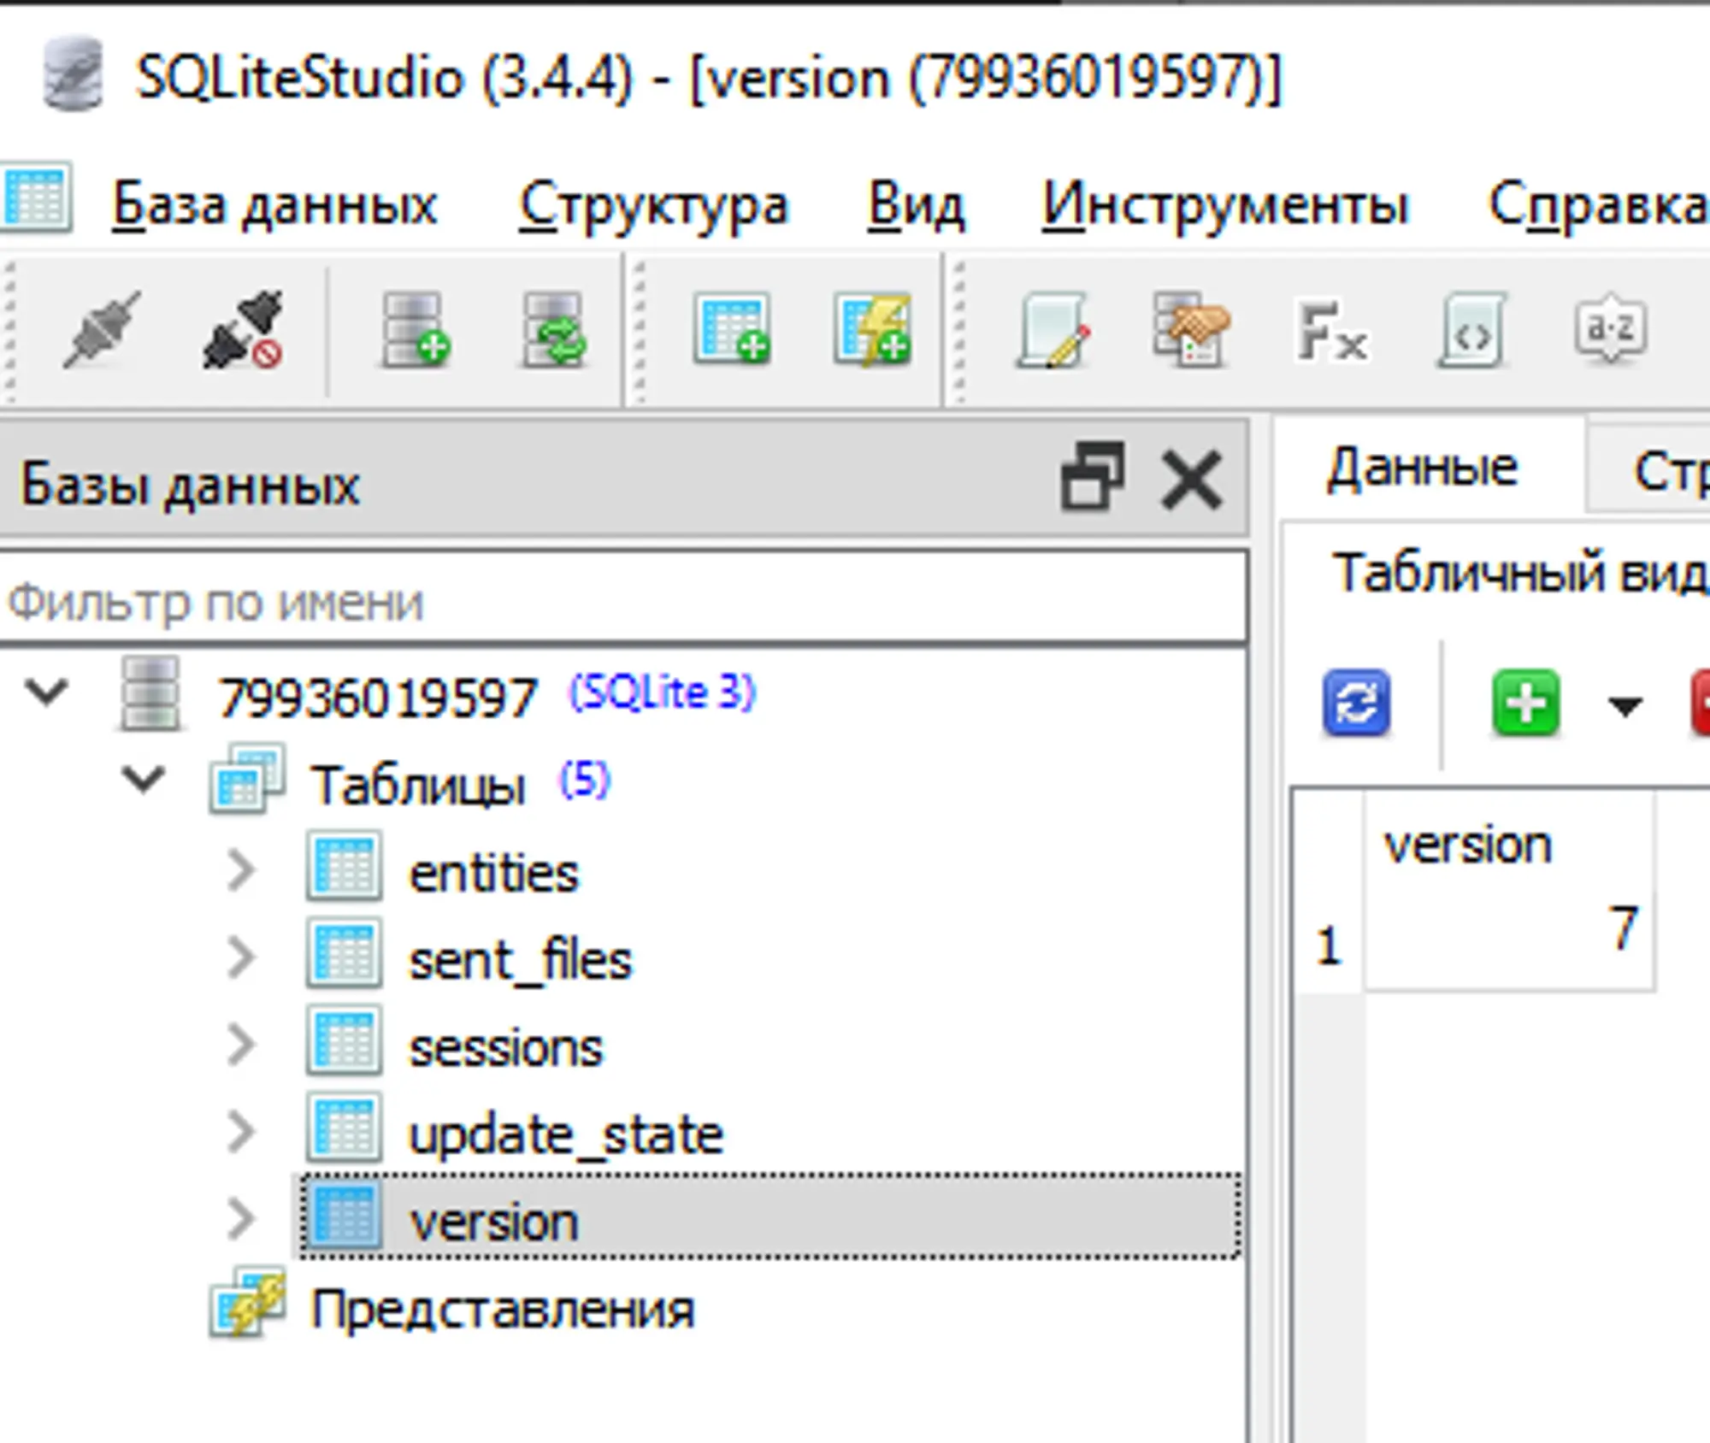The height and width of the screenshot is (1443, 1710).
Task: Click the entities table icon
Action: pyautogui.click(x=344, y=865)
